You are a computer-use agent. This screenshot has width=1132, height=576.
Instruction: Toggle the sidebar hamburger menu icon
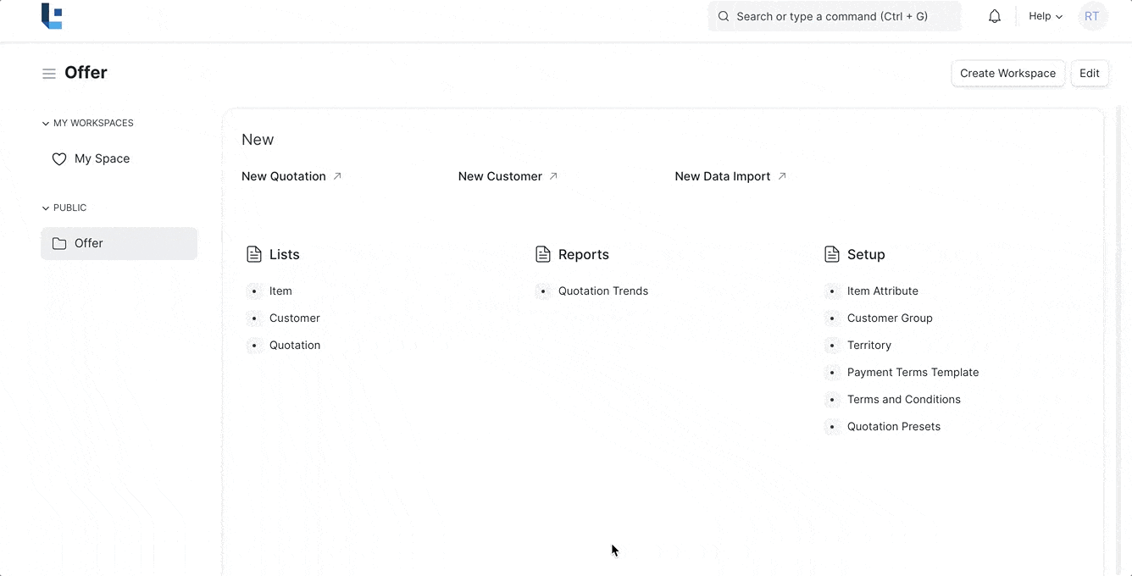pos(49,74)
